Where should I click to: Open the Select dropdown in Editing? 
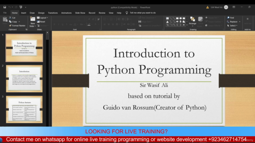(x=232, y=25)
